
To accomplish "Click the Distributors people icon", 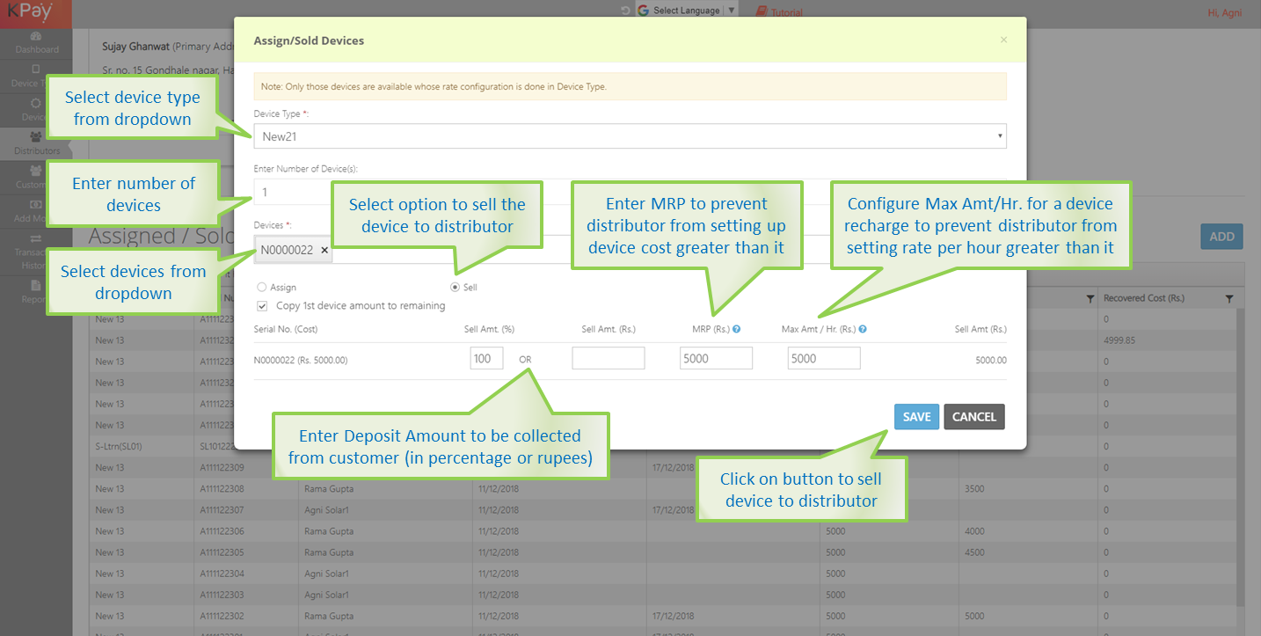I will (x=36, y=137).
